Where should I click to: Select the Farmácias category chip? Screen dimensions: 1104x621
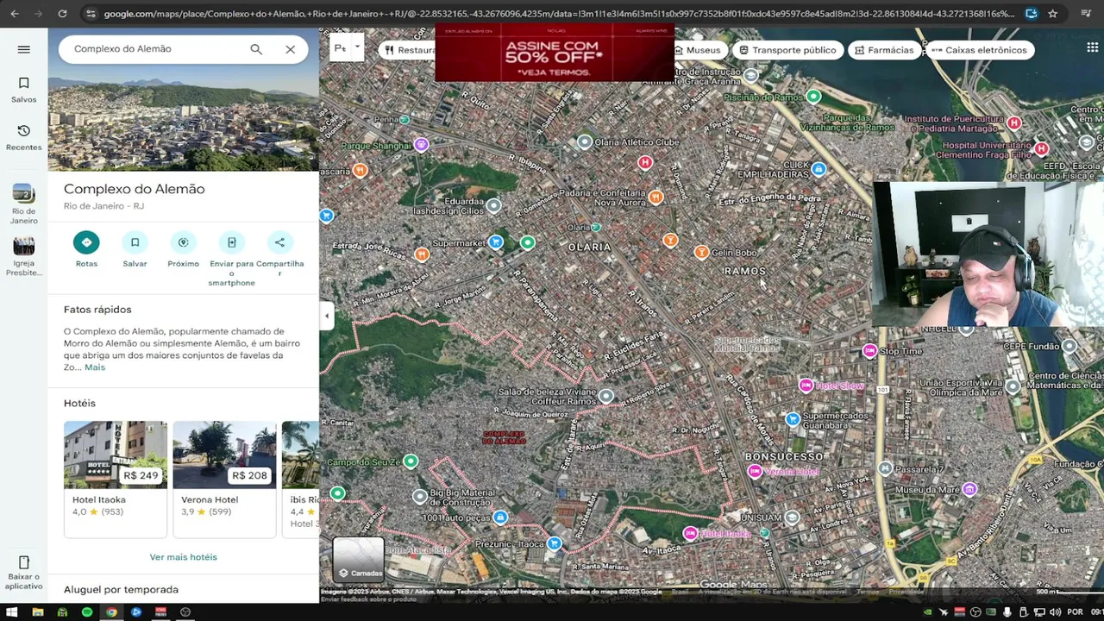pos(883,50)
